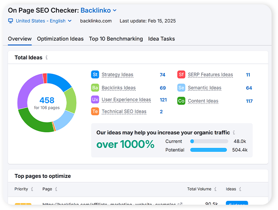
Task: Open the Content Ideas link
Action: tap(203, 101)
